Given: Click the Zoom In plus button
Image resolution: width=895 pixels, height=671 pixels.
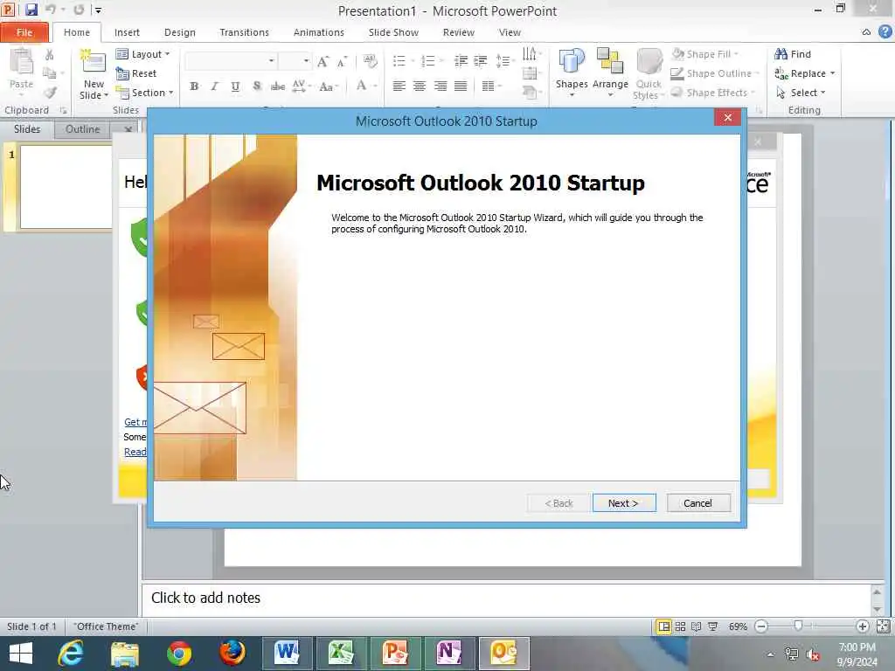Looking at the screenshot, I should (x=862, y=626).
